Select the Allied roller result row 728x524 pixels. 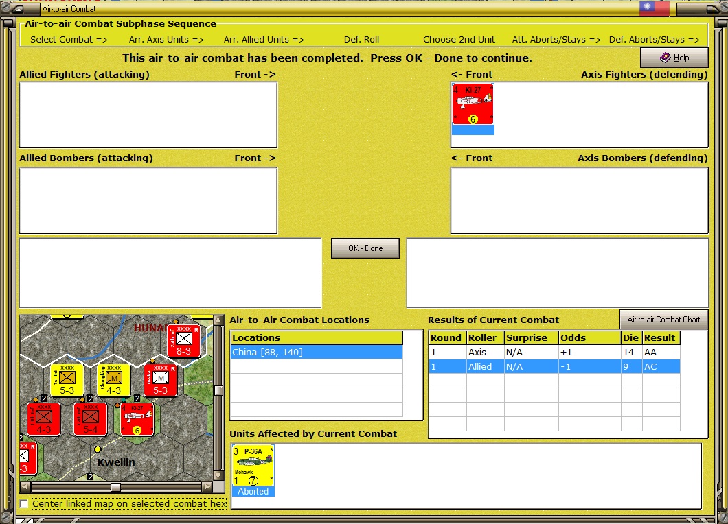[555, 366]
